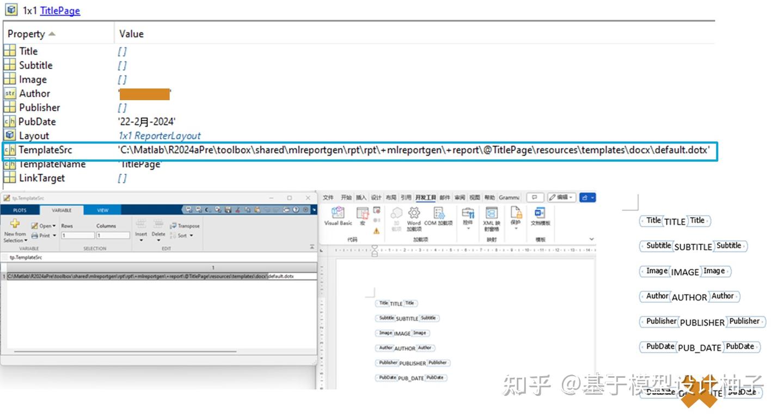The width and height of the screenshot is (784, 417).
Task: Switch to the PLOTS tab in MATLAB
Action: point(20,210)
